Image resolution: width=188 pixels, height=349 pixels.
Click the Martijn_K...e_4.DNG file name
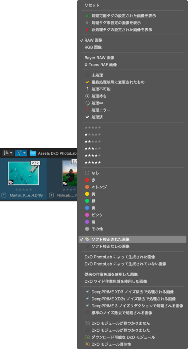coord(26,195)
